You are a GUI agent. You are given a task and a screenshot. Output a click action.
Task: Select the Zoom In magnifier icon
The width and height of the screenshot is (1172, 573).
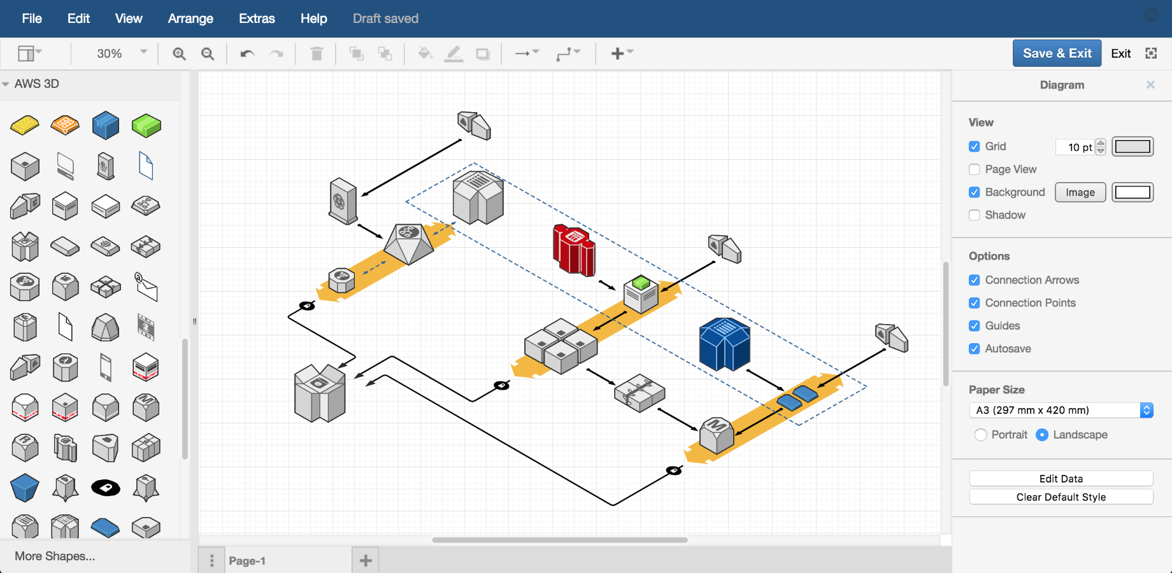click(179, 53)
